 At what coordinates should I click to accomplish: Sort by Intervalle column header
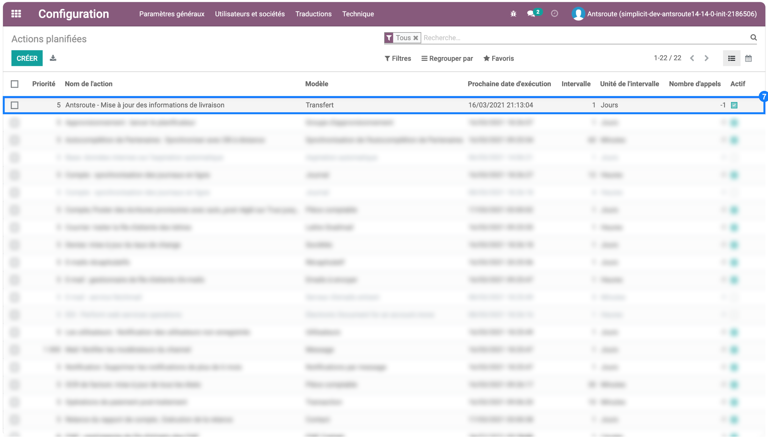(x=576, y=84)
